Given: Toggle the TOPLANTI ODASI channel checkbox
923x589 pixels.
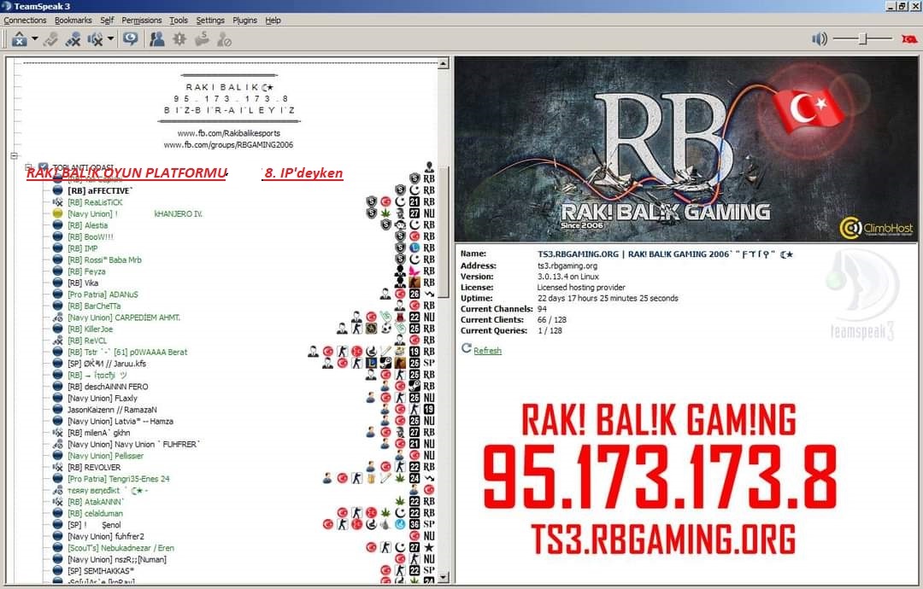Looking at the screenshot, I should [43, 167].
